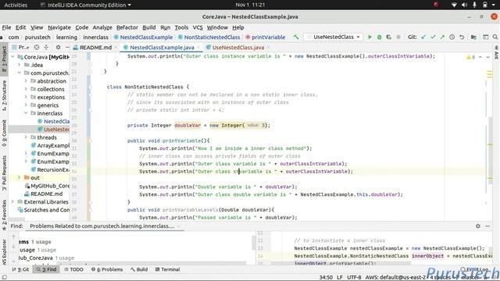
Task: Click the Stop run icon
Action: (398, 37)
